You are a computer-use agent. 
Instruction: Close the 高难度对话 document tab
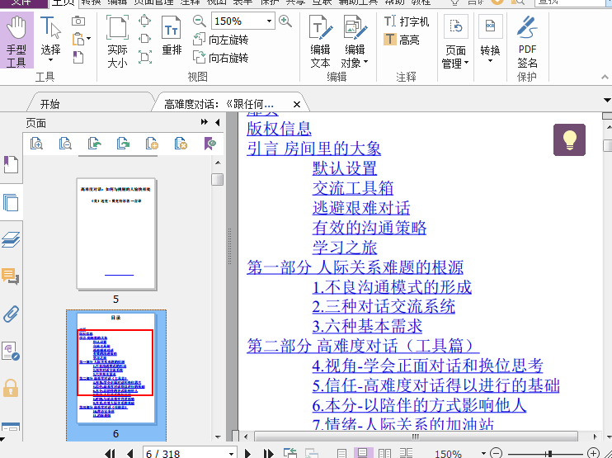point(297,104)
